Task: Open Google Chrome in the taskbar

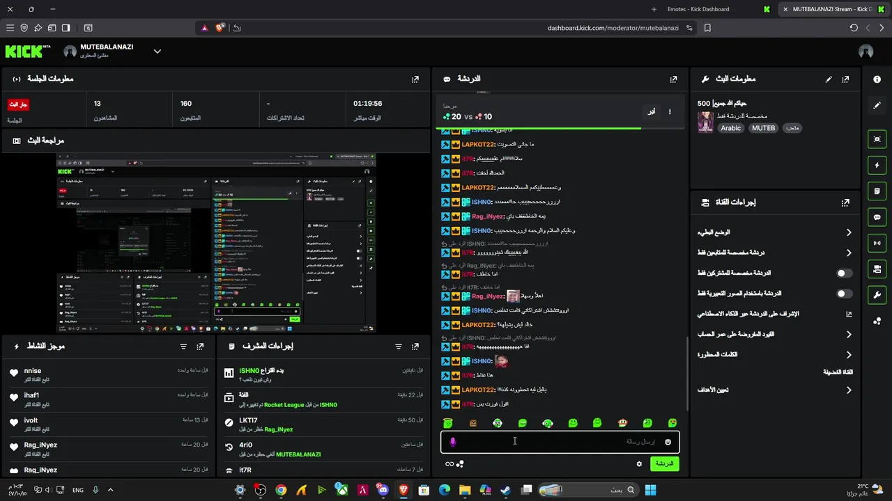Action: (x=281, y=491)
